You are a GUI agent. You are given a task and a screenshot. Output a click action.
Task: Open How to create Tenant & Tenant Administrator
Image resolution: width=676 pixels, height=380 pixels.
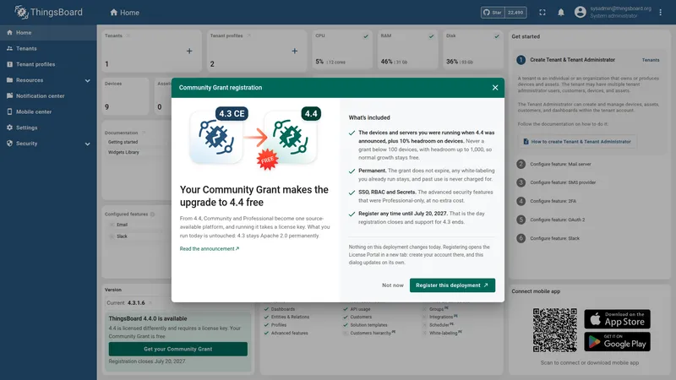tap(577, 142)
